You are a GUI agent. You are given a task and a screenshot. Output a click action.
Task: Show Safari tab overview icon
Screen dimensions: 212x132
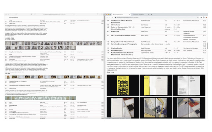coord(101,14)
